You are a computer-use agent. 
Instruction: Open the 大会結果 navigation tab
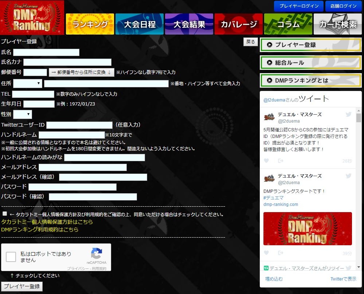pyautogui.click(x=189, y=24)
